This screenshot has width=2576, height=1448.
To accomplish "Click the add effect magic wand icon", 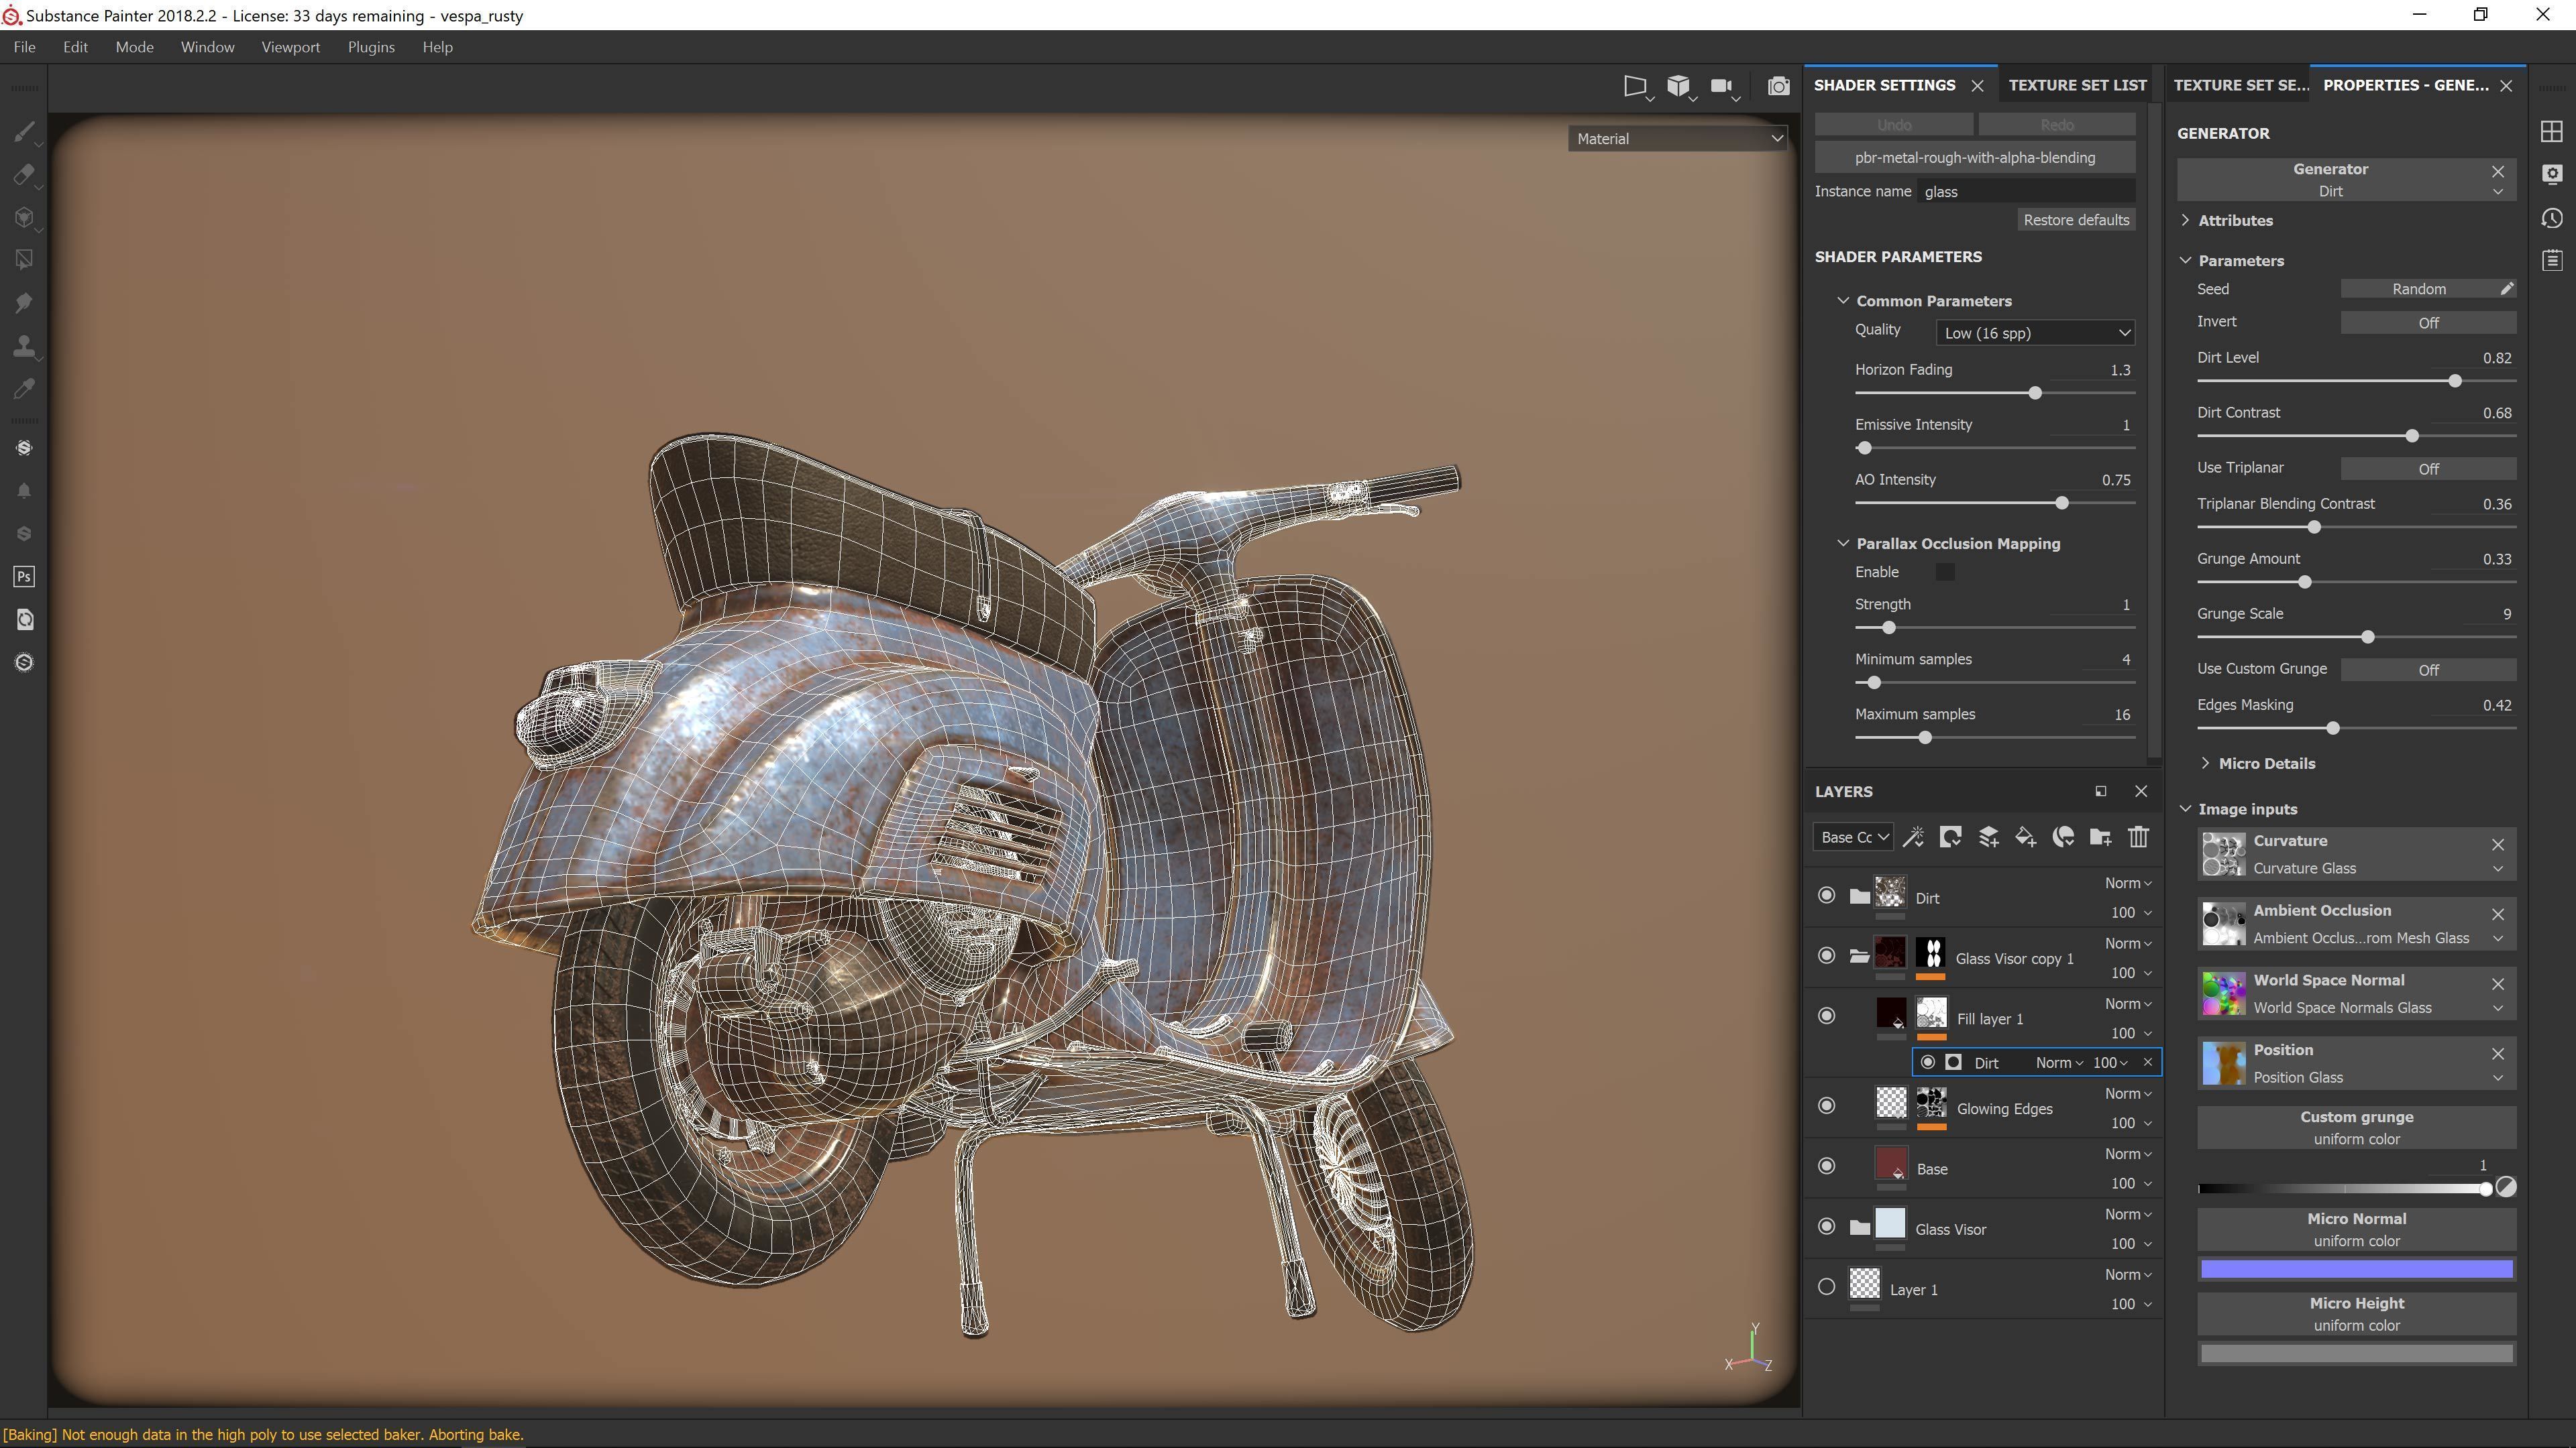I will click(1913, 837).
